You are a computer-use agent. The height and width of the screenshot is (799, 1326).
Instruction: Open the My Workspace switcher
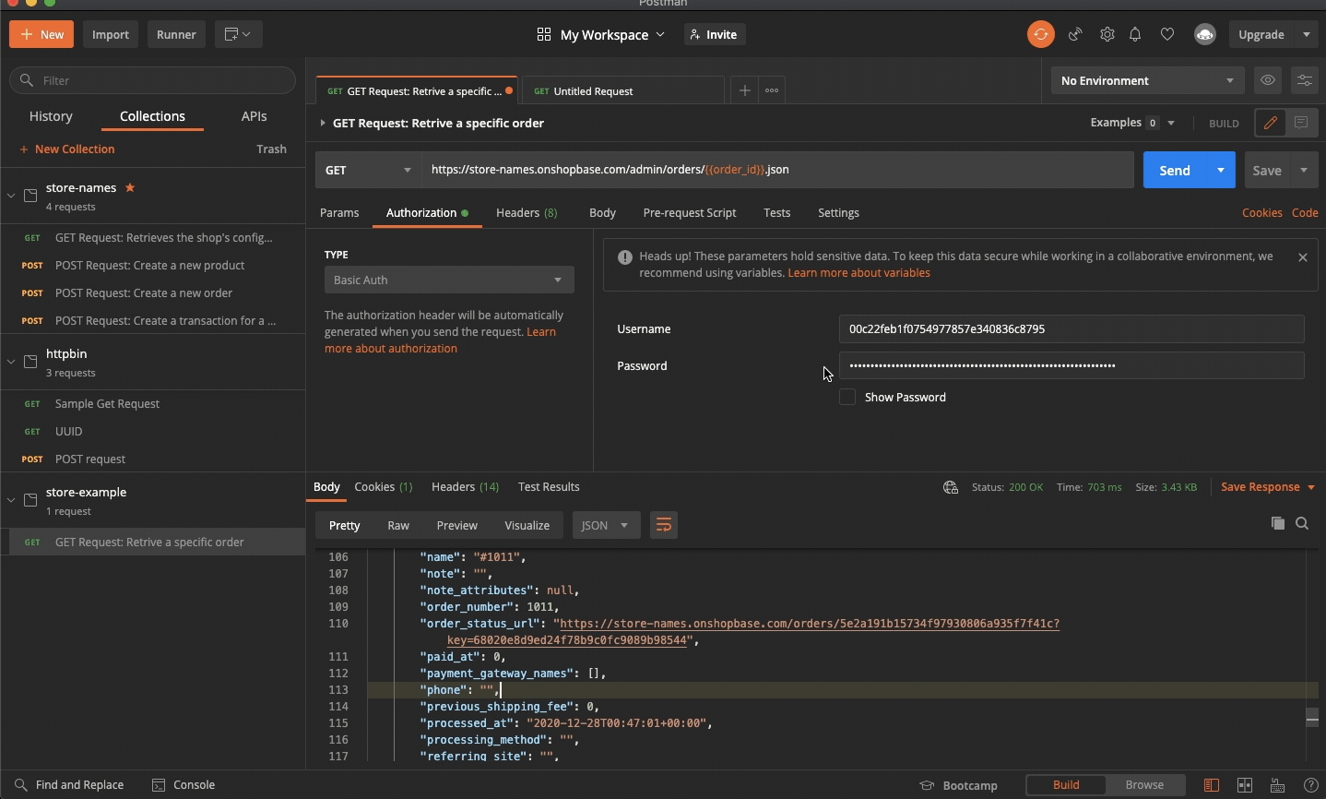tap(600, 34)
